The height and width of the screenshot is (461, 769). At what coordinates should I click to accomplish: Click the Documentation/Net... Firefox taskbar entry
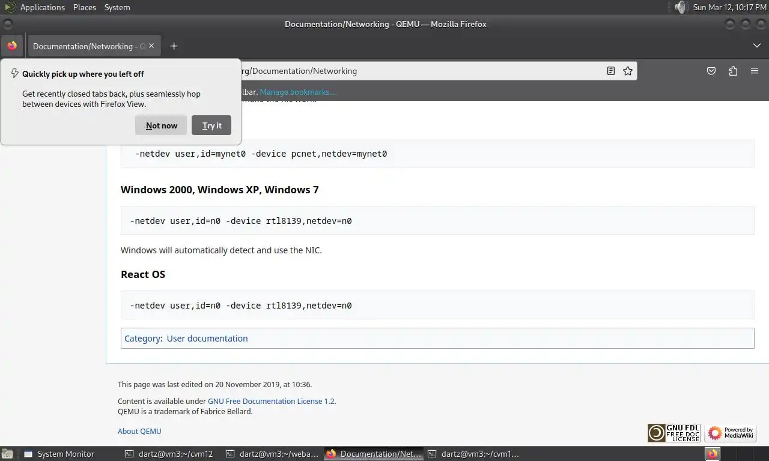click(x=374, y=454)
